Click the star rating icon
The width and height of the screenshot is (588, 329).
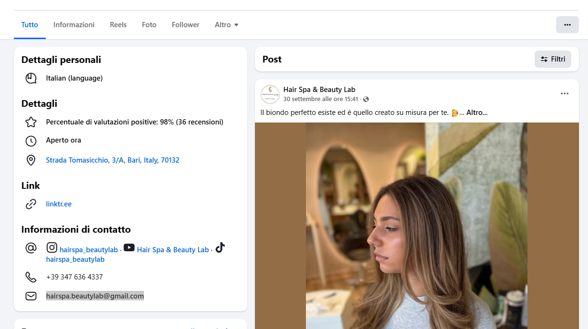[31, 122]
